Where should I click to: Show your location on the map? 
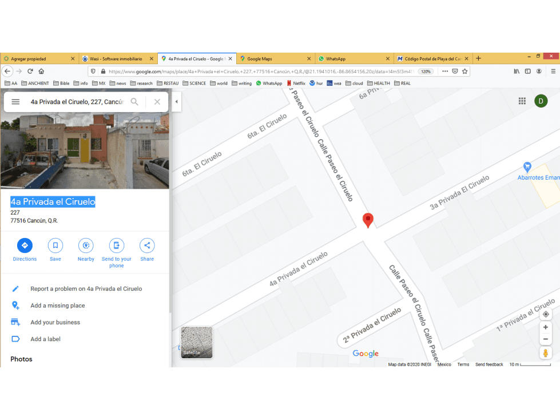click(x=546, y=314)
